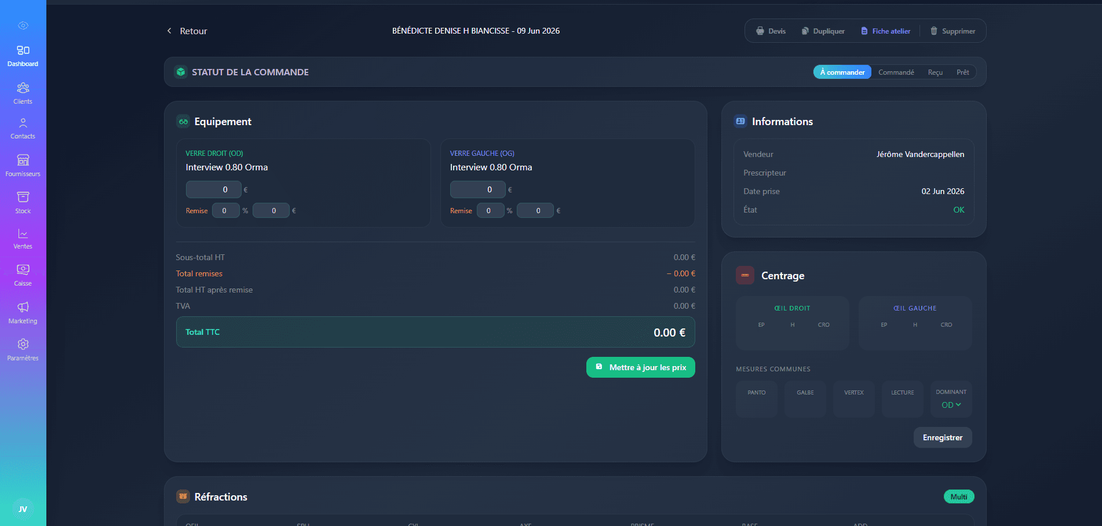
Task: Open the JV user avatar
Action: pyautogui.click(x=23, y=509)
